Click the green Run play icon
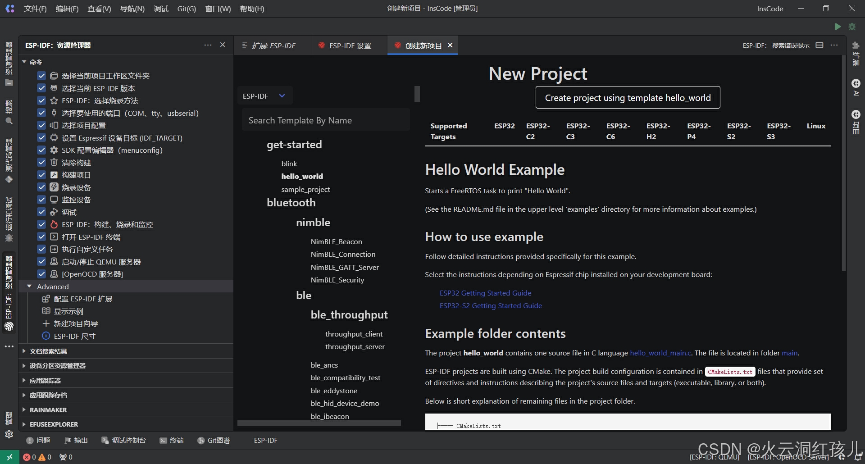Screen dimensions: 865x464 [x=838, y=27]
